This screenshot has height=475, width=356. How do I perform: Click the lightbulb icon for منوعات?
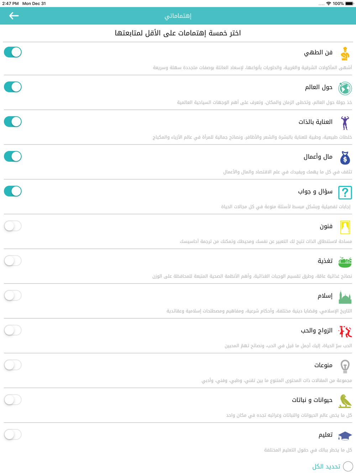point(345,366)
